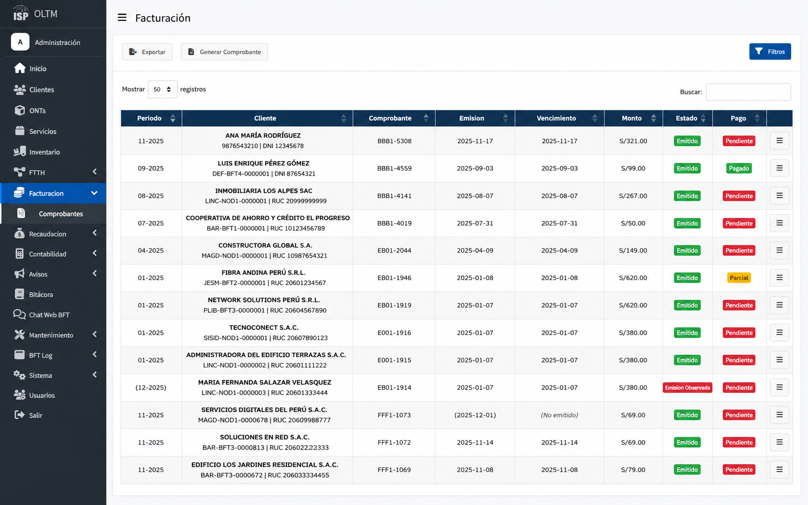808x505 pixels.
Task: Click the Comprobantes document icon
Action: [x=21, y=213]
